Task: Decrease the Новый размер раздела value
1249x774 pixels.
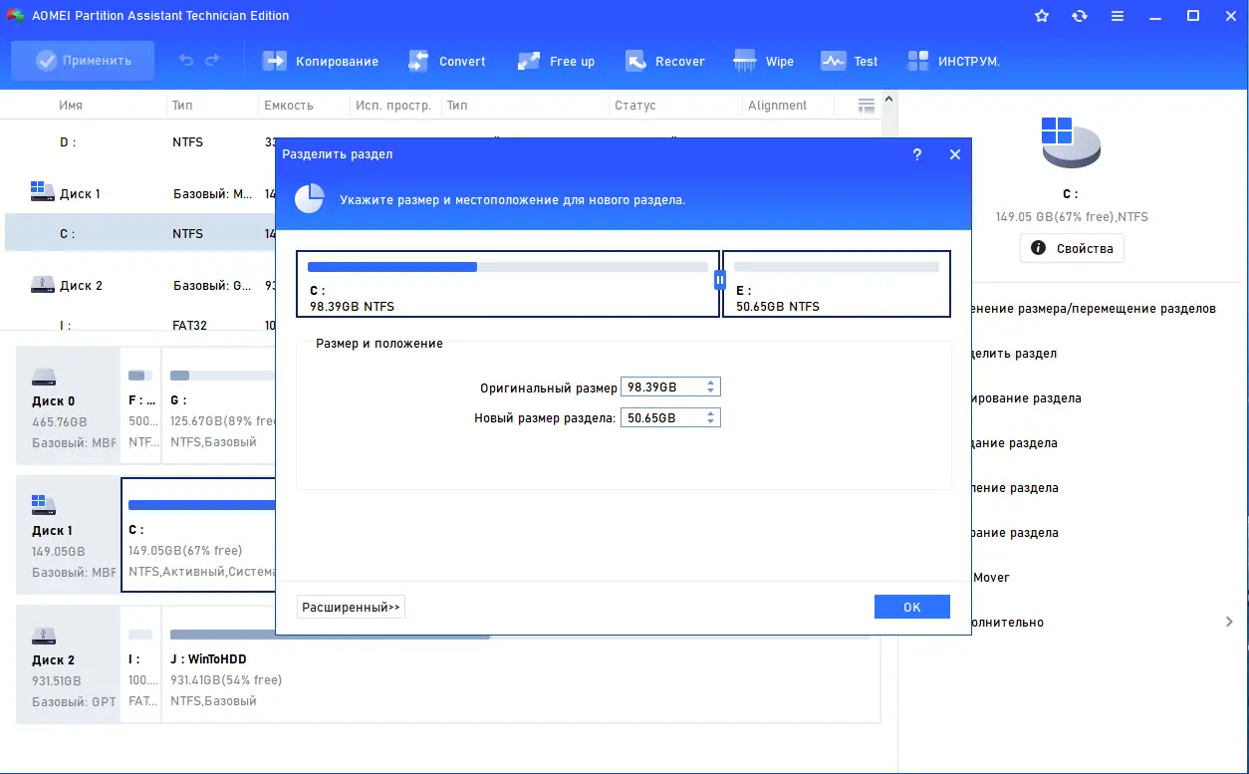Action: (711, 422)
